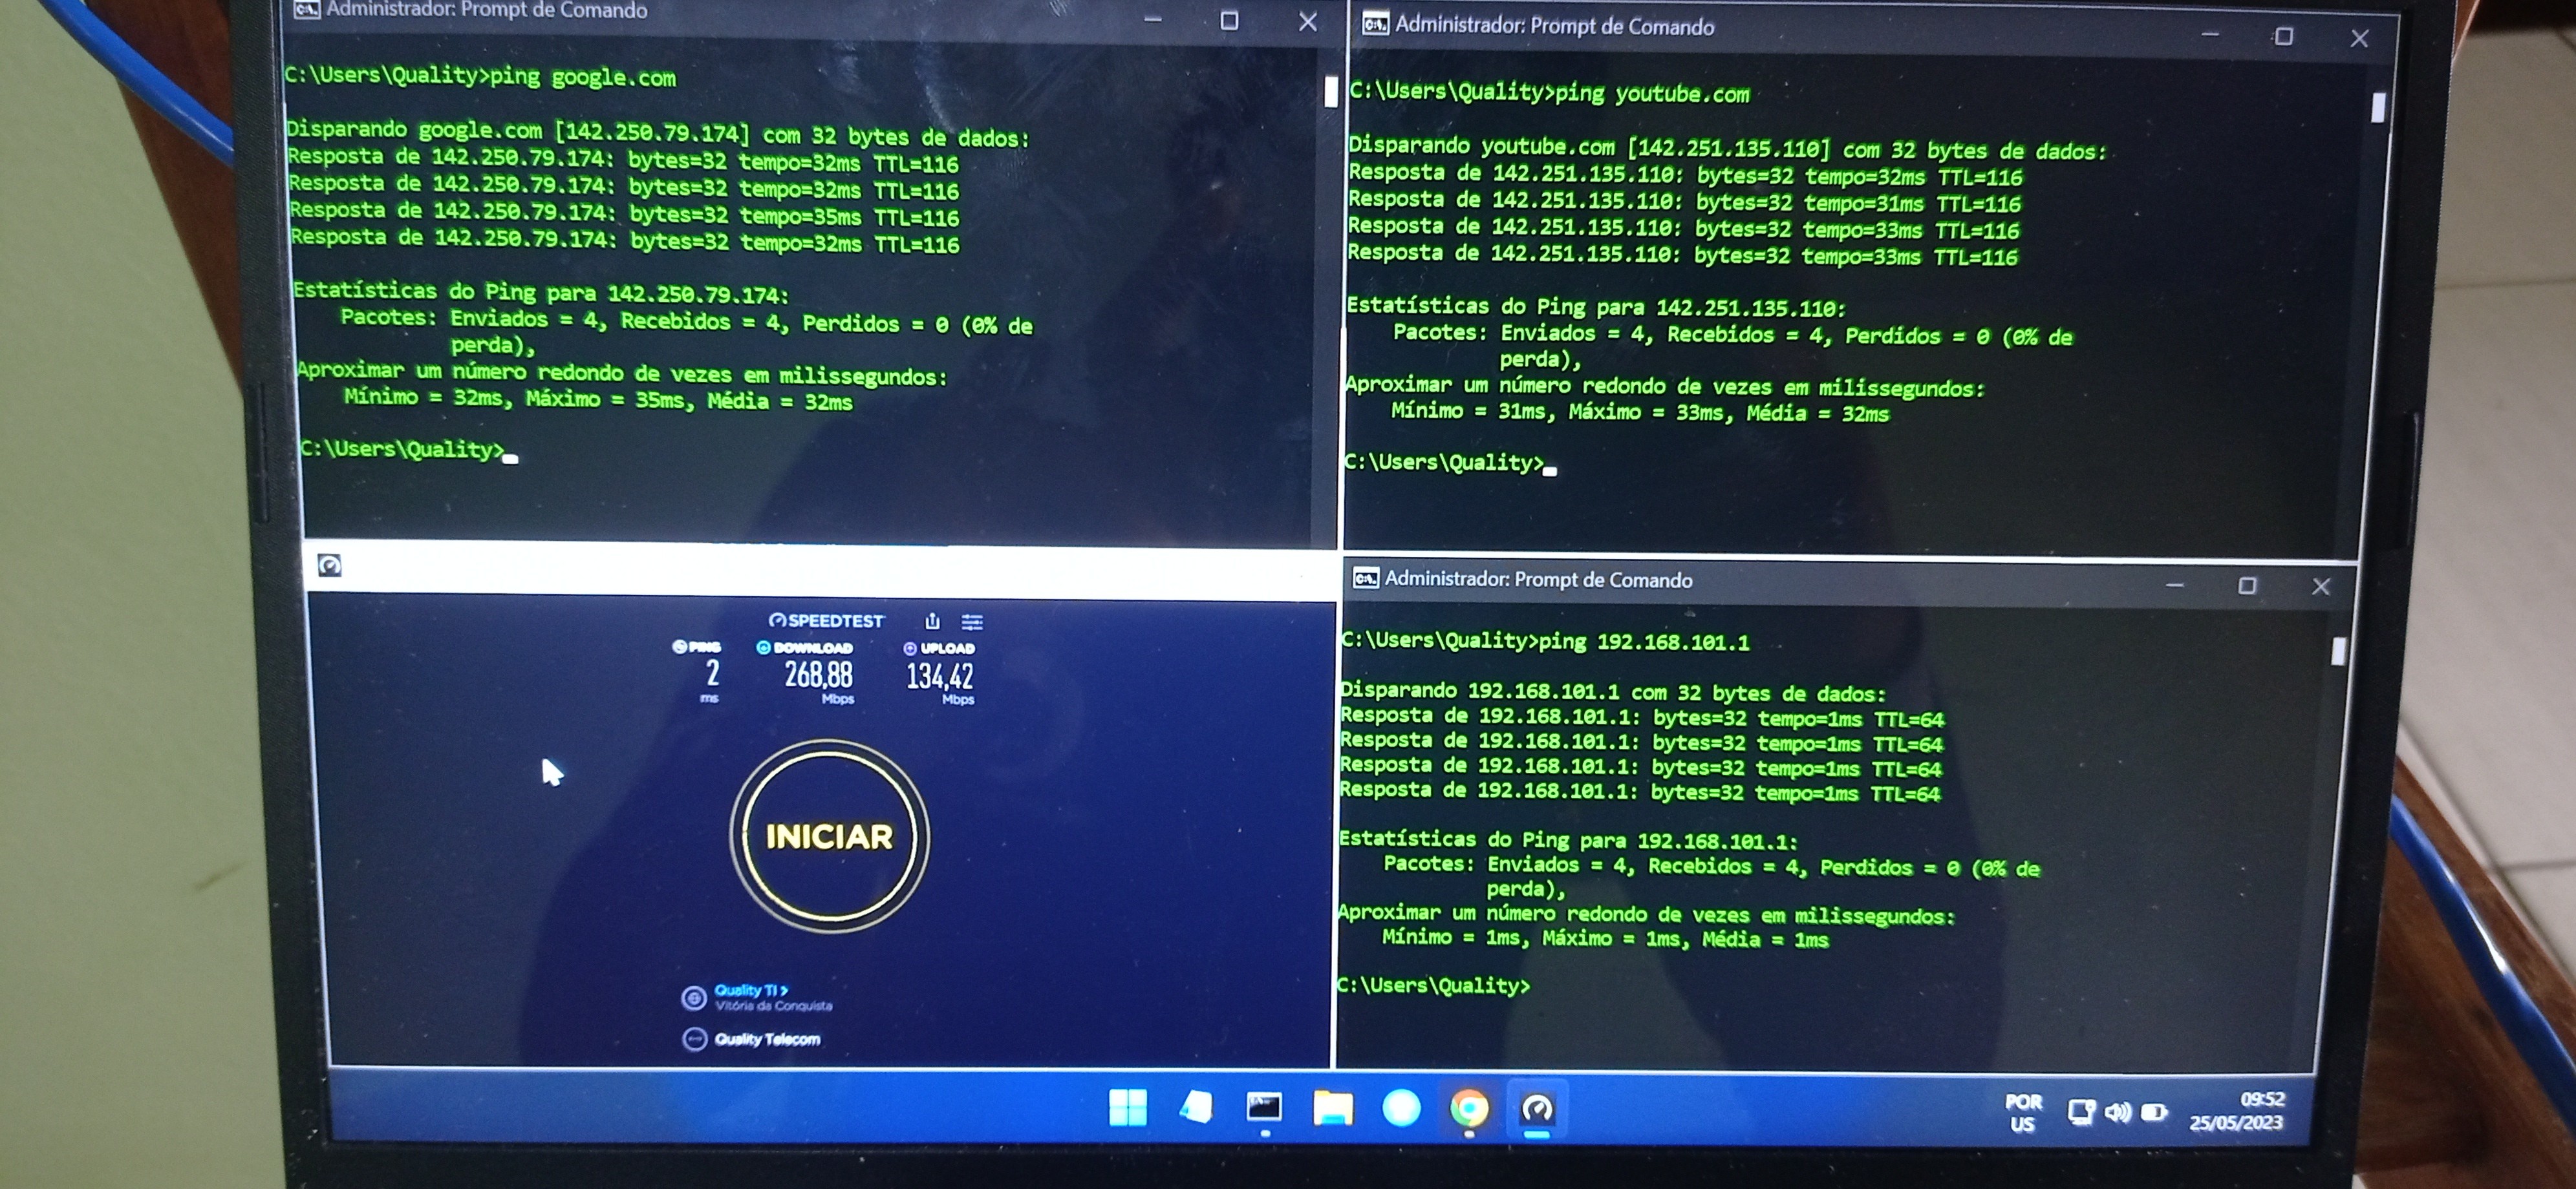2576x1189 pixels.
Task: Click scrollbar in the youtube.com ping window
Action: (x=2378, y=108)
